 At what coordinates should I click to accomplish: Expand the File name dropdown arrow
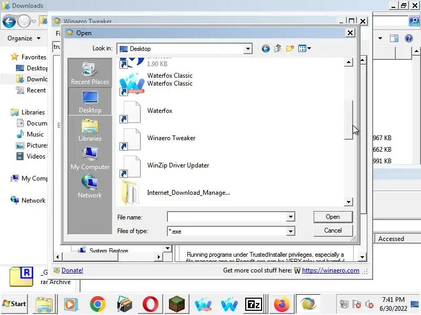pyautogui.click(x=290, y=217)
